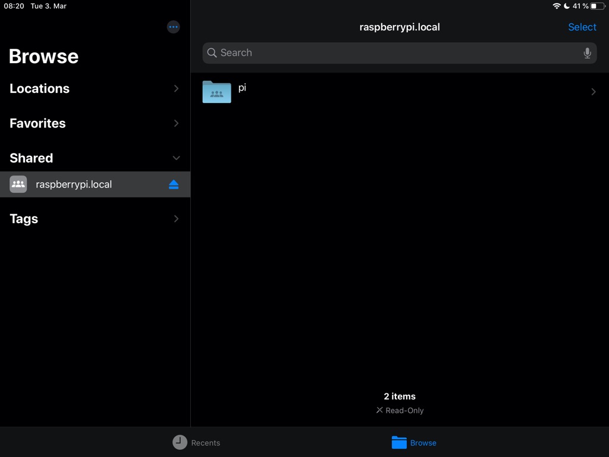Expand the Tags section chevron
The image size is (609, 457).
pos(176,219)
